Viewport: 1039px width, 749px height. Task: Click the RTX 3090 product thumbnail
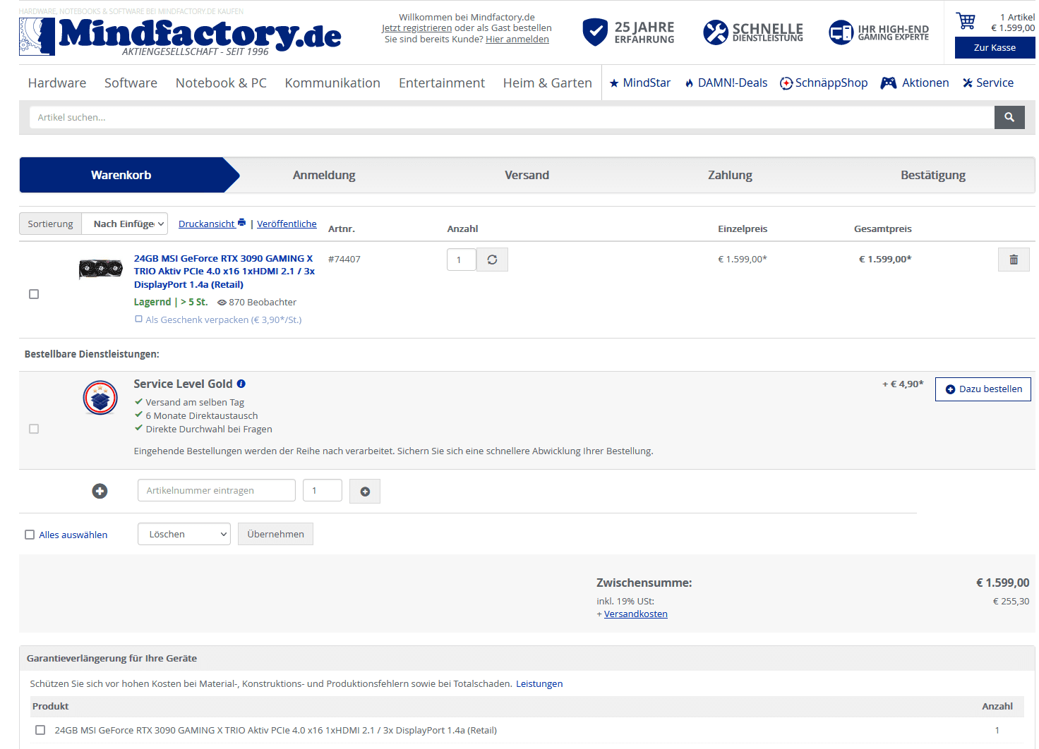click(100, 269)
